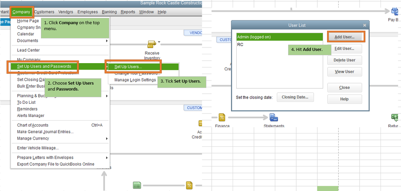Click the green spreadsheet icon at bottom
Screen dimensions: 401x191
click(137, 185)
